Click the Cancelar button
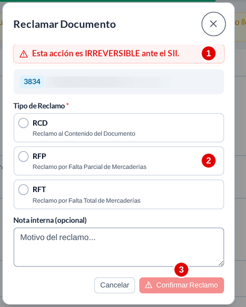The image size is (246, 307). pyautogui.click(x=114, y=285)
